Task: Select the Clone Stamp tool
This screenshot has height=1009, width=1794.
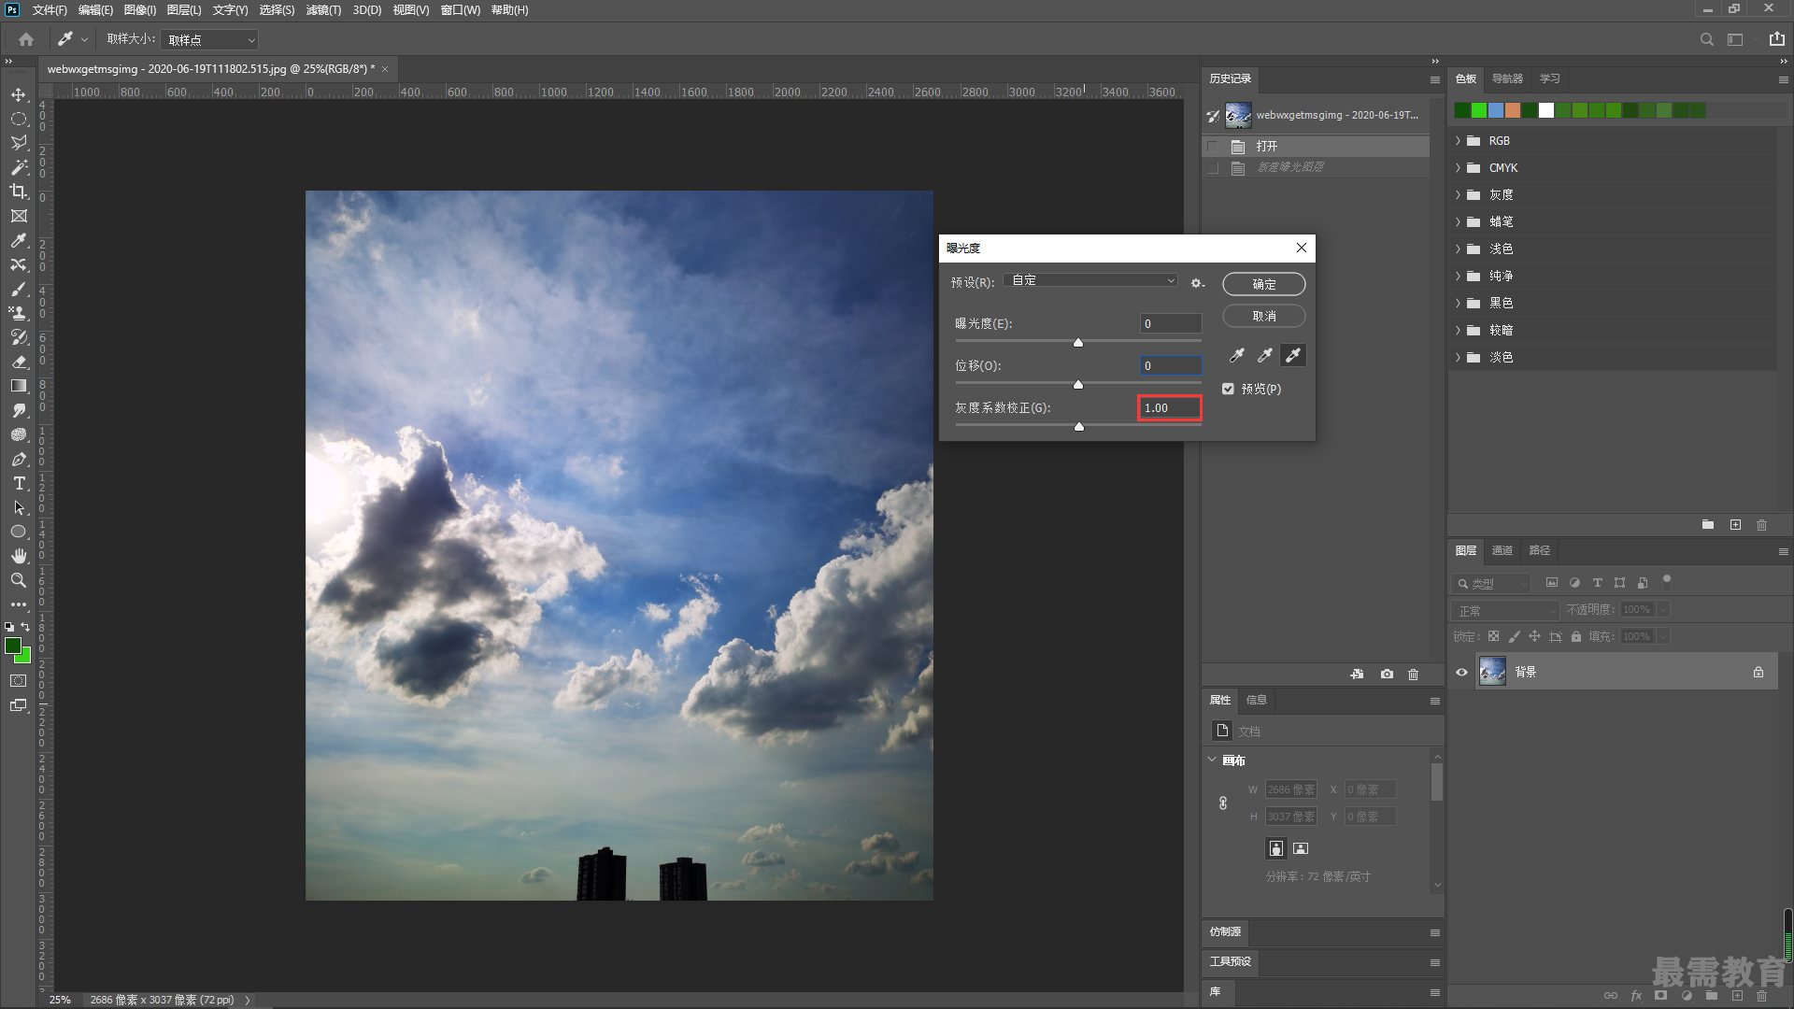Action: 19,313
